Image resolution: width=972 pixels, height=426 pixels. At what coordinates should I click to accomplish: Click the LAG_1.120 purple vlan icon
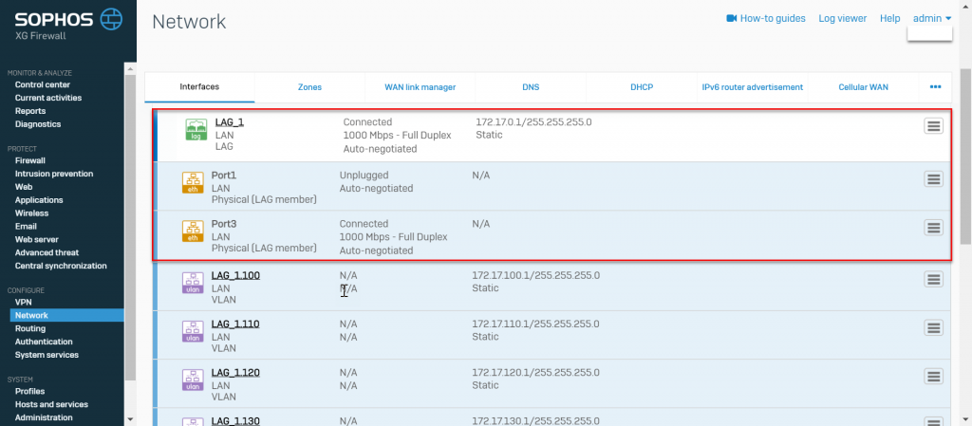(192, 380)
